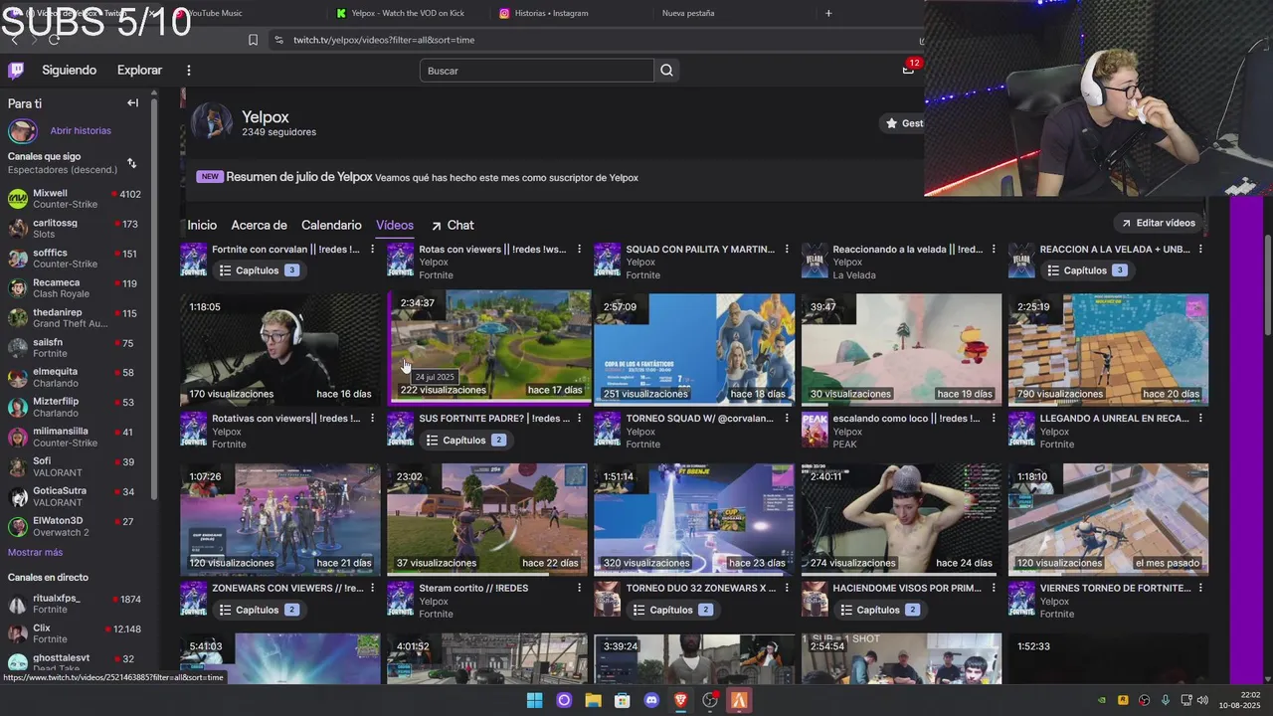The width and height of the screenshot is (1273, 716).
Task: Click Abrir historias link in sidebar
Action: [81, 130]
